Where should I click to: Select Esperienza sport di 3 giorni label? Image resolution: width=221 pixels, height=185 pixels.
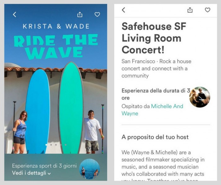pos(44,166)
